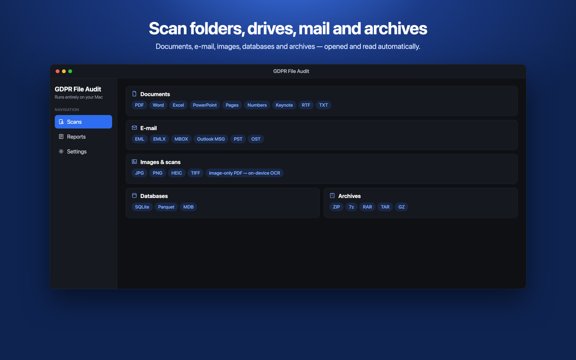Open the Scans navigation item
The image size is (576, 360).
click(83, 122)
